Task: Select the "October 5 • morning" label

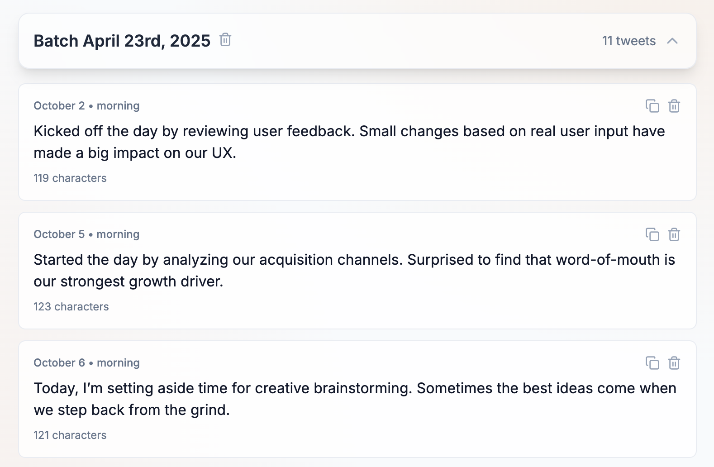Action: 86,234
